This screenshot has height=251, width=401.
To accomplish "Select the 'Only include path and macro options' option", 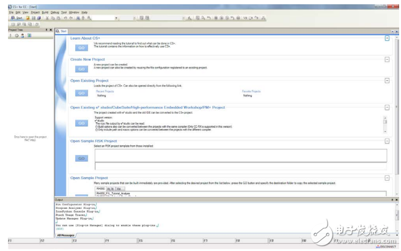I will click(97, 129).
